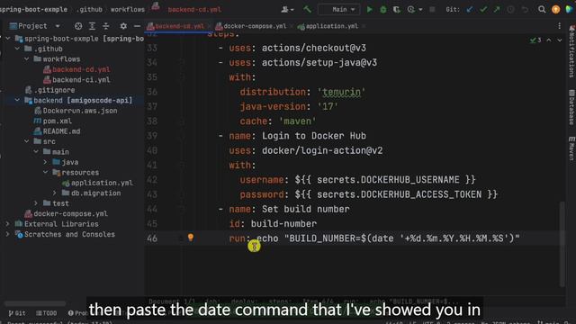Click the Build hammer icon
The image size is (576, 324).
(x=307, y=9)
